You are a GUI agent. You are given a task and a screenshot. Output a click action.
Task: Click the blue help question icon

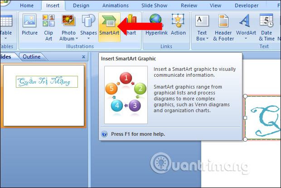104,134
